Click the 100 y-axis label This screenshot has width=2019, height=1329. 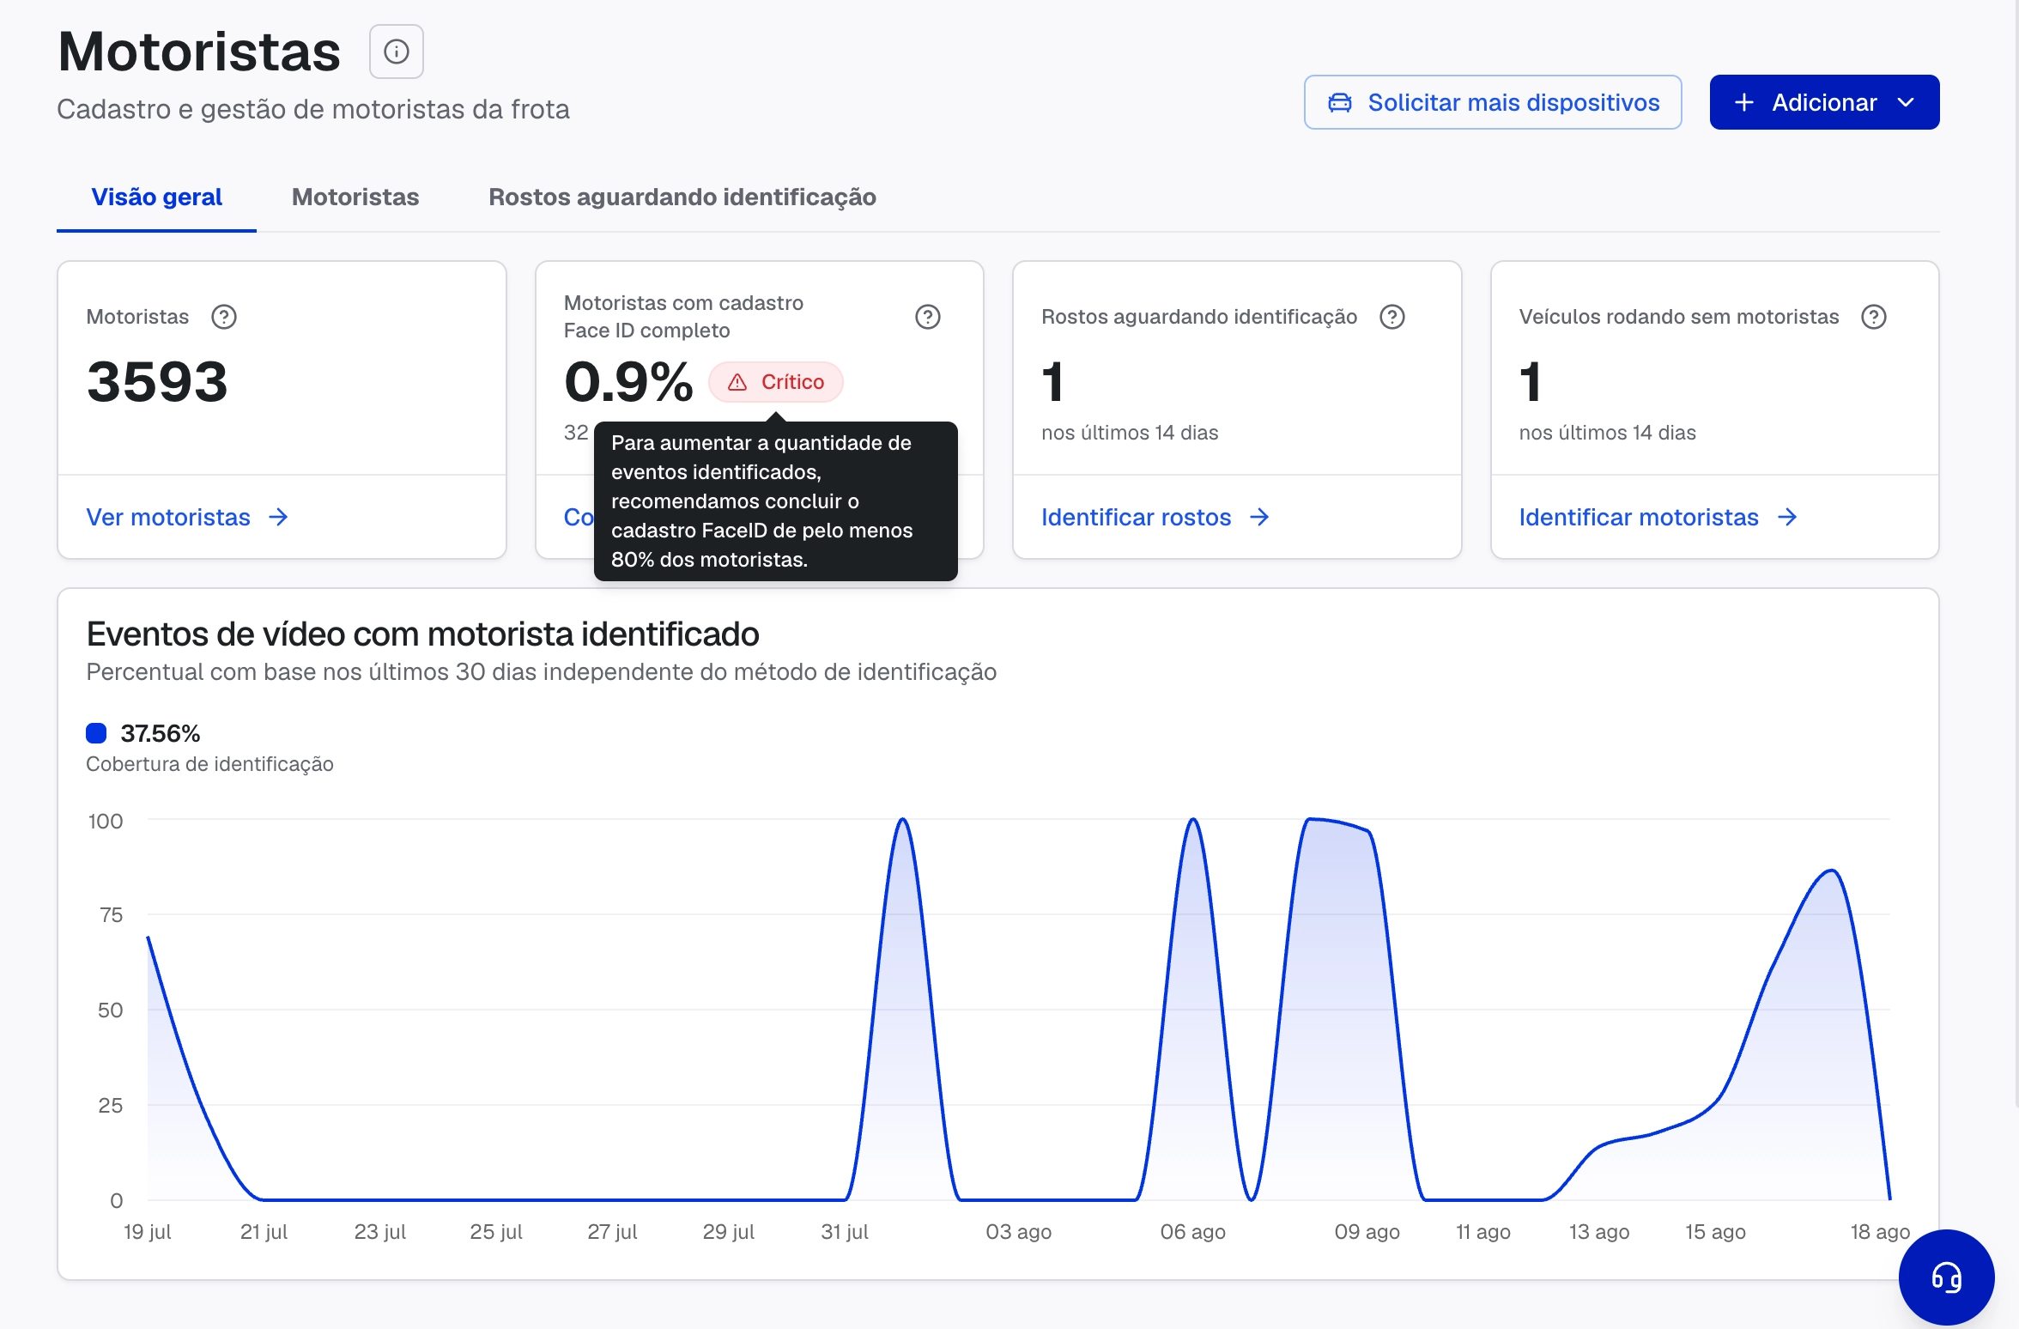(x=106, y=822)
